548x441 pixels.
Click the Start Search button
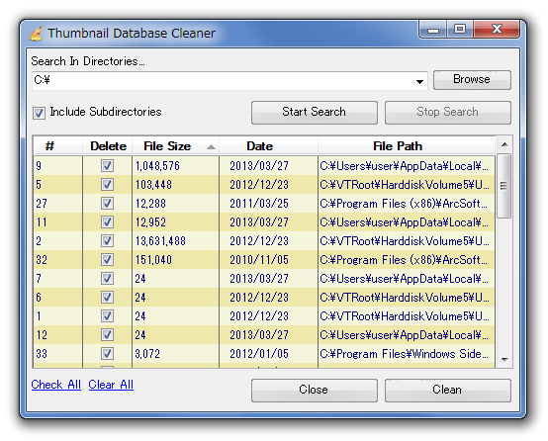click(315, 112)
